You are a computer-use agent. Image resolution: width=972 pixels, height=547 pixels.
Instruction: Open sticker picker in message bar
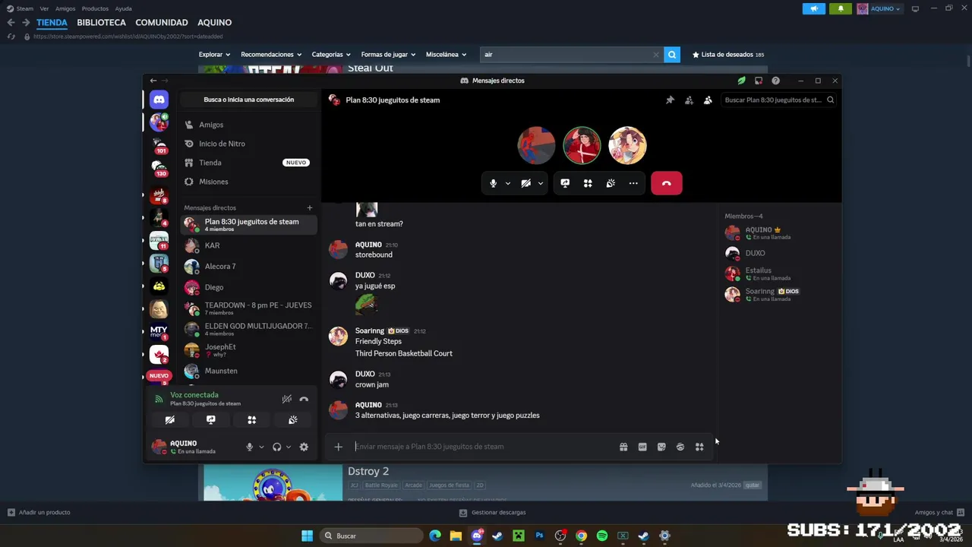(x=661, y=447)
